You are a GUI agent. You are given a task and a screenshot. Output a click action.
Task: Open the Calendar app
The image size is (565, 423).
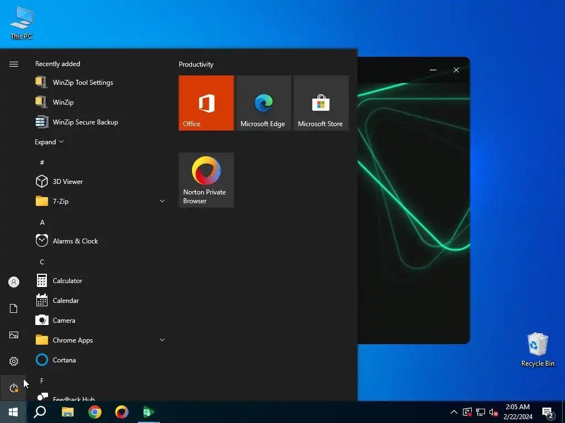[101, 300]
